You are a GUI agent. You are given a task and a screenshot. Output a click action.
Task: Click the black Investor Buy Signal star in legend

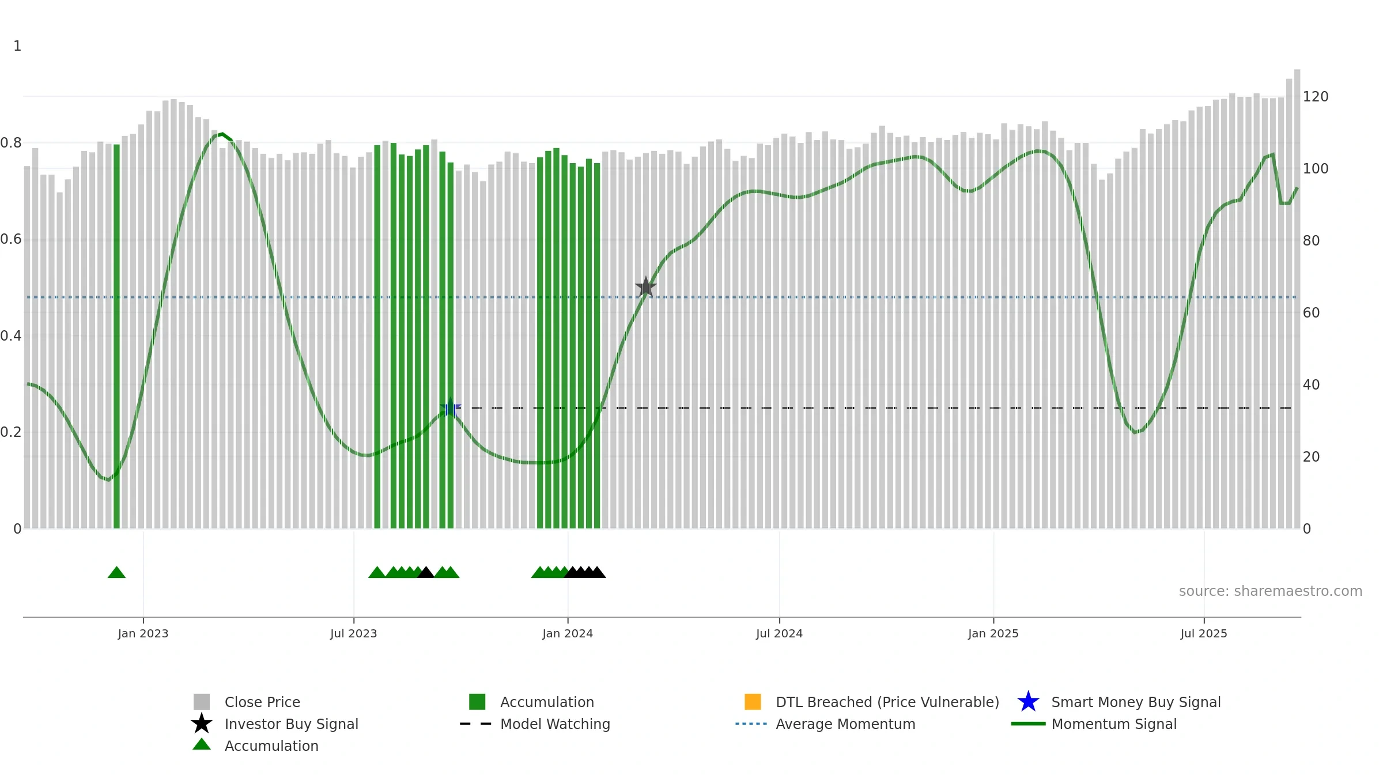tap(202, 724)
